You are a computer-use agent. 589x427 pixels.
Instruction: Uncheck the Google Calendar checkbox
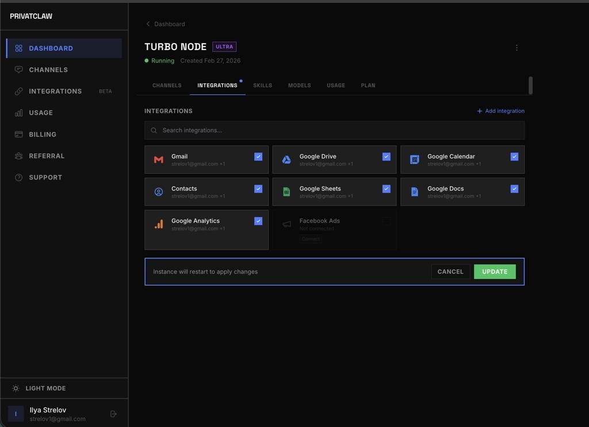pyautogui.click(x=514, y=157)
